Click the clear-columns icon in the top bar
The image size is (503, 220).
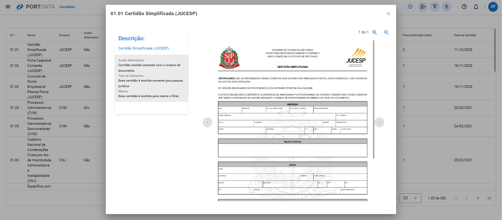423,7
